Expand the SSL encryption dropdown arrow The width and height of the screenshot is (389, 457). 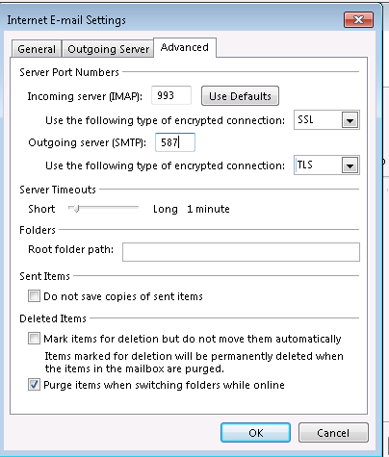click(350, 120)
